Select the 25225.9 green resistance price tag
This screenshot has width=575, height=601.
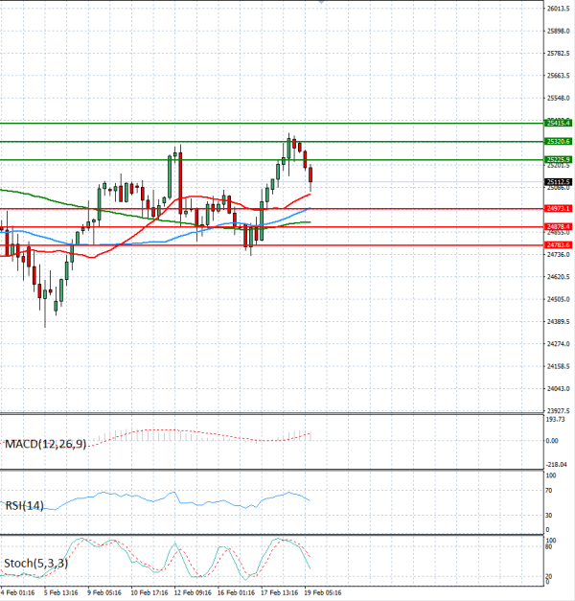558,159
